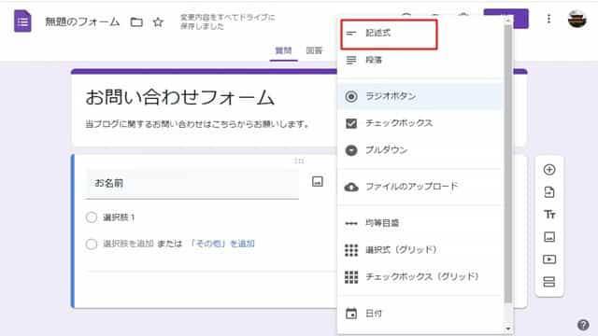Select 均等目盛 linear scale option
This screenshot has height=336, width=598.
coord(420,223)
